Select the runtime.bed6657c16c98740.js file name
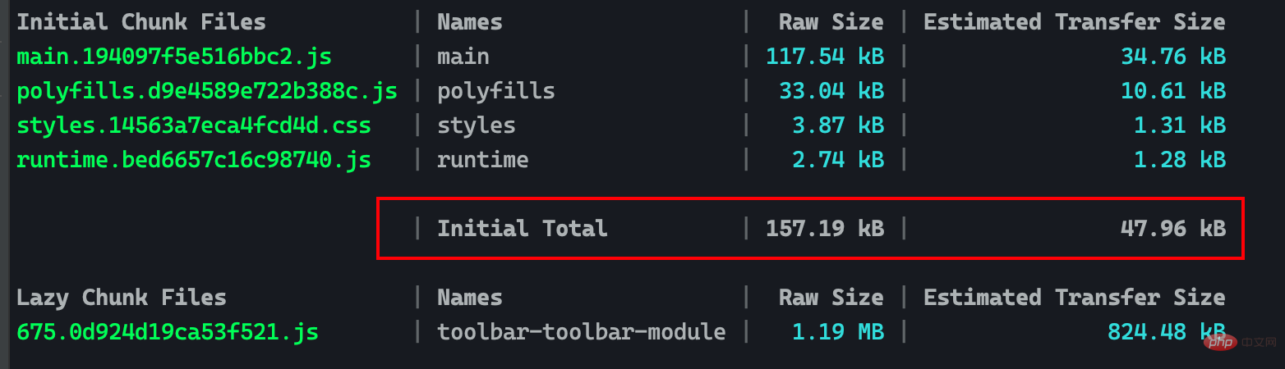 pyautogui.click(x=194, y=160)
